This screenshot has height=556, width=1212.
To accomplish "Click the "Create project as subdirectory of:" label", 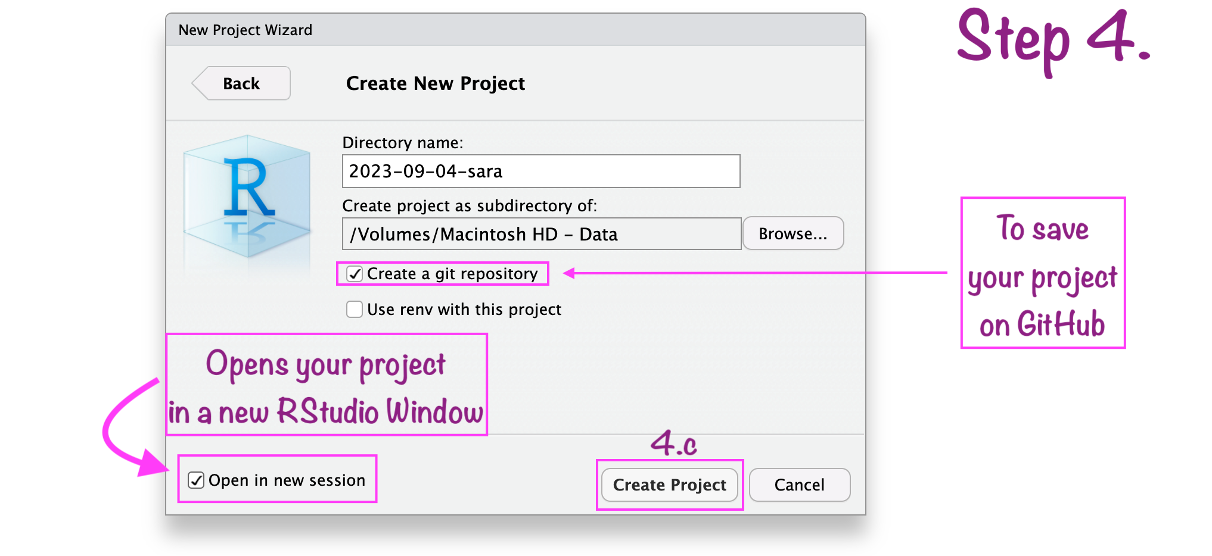I will tap(469, 206).
